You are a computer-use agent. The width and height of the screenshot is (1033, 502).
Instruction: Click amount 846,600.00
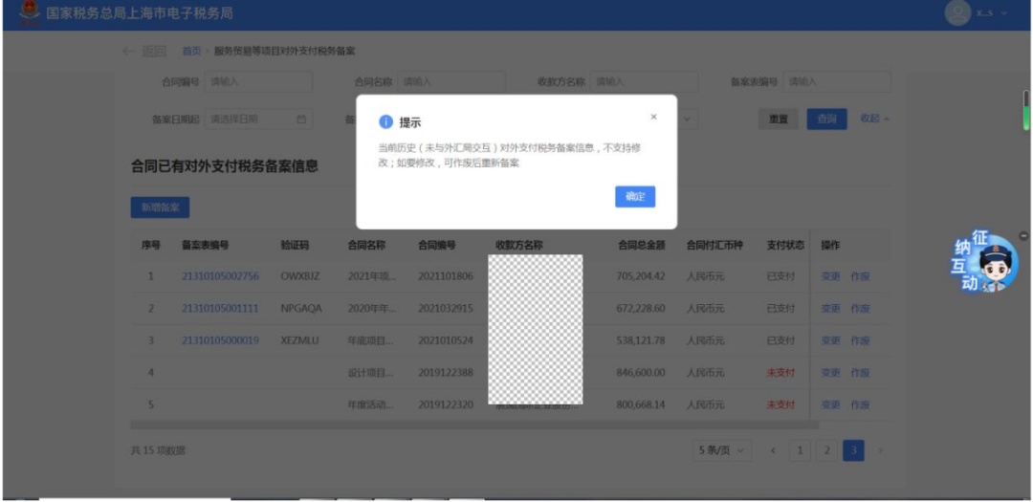641,373
